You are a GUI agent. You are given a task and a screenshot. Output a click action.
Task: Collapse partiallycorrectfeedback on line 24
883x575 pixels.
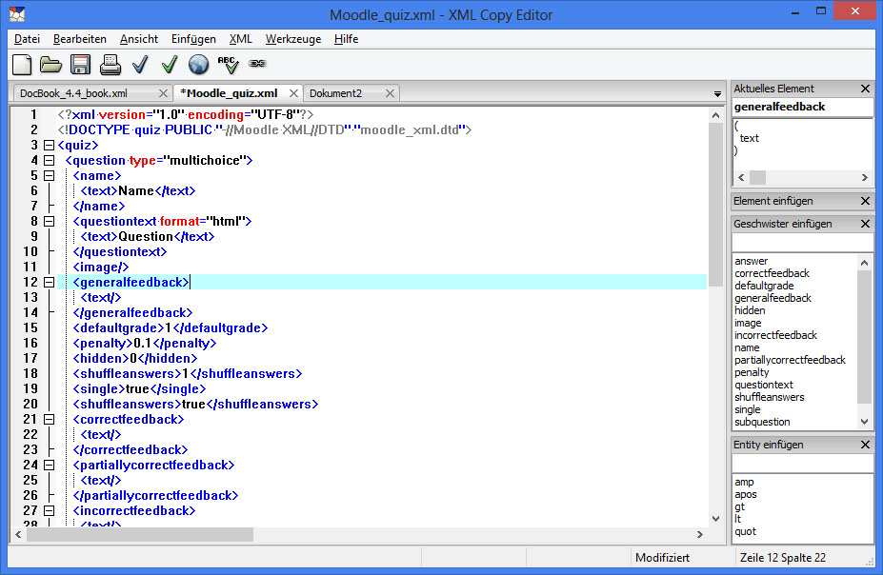coord(49,465)
